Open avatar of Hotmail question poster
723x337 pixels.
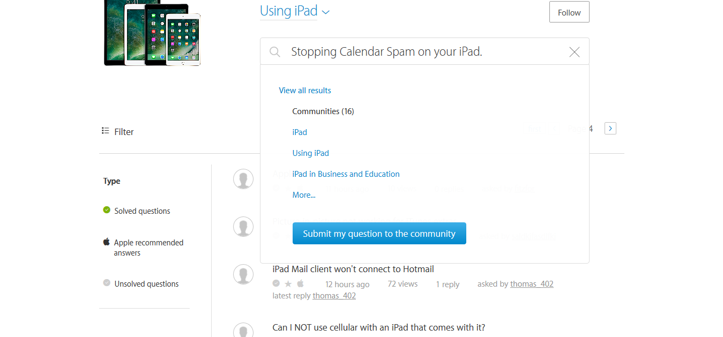pyautogui.click(x=243, y=274)
